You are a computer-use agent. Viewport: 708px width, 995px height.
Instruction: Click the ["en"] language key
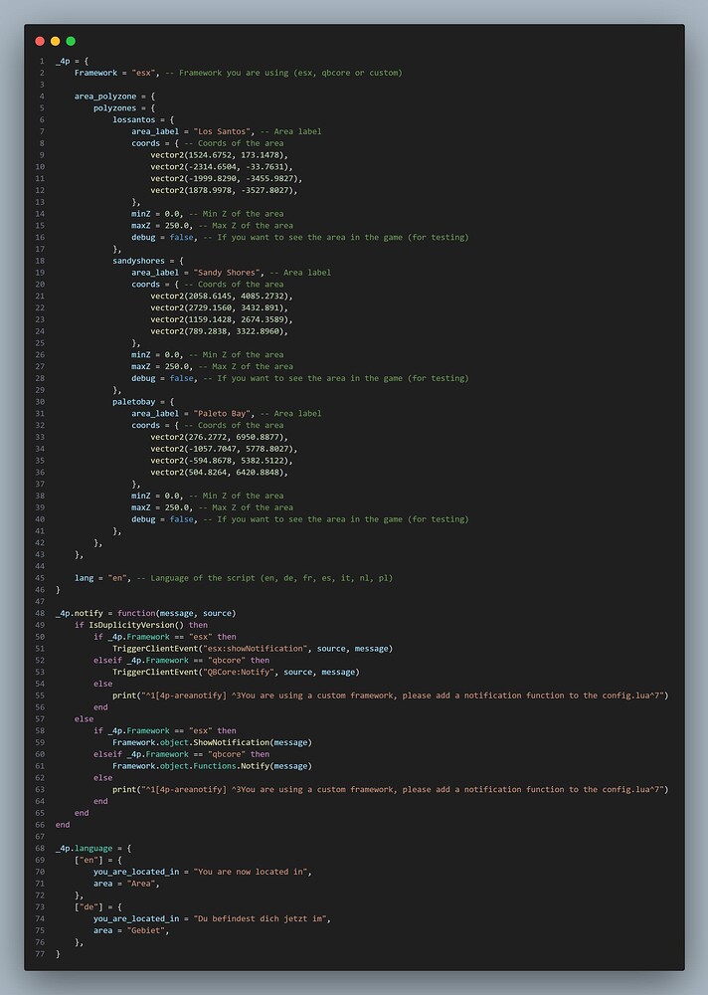(88, 861)
